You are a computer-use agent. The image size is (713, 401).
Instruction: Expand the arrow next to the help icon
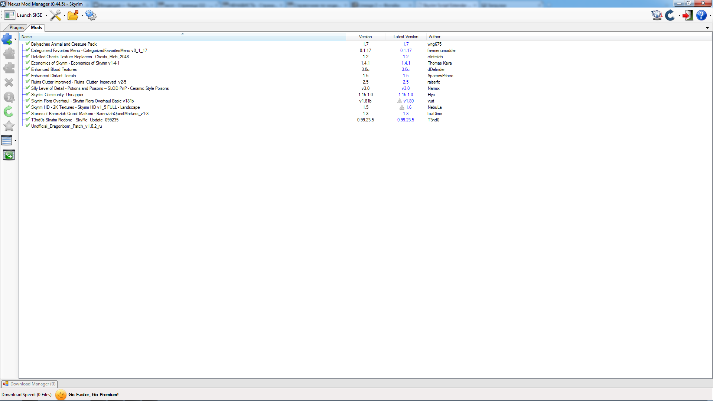point(710,16)
